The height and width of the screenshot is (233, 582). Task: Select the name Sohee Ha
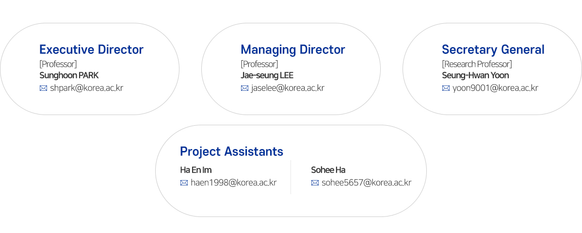point(328,170)
